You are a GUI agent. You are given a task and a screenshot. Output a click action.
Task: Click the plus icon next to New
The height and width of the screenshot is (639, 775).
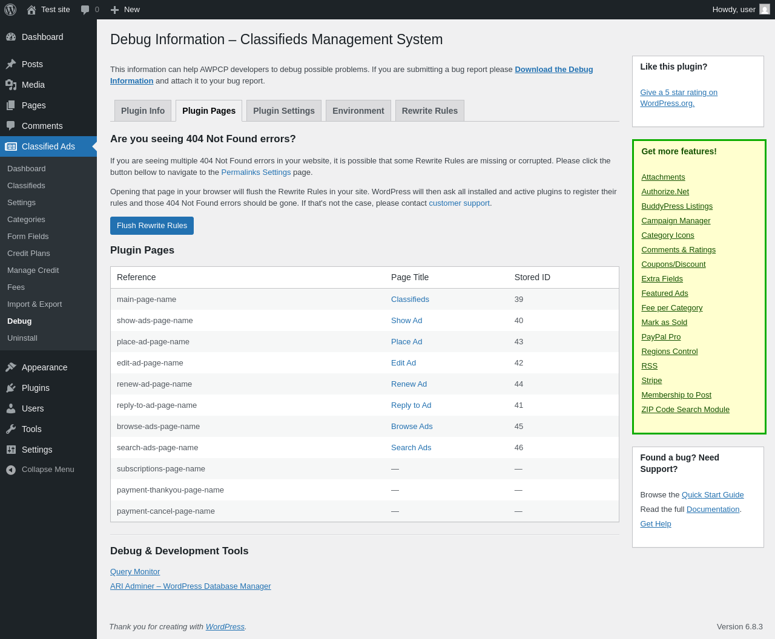point(114,10)
